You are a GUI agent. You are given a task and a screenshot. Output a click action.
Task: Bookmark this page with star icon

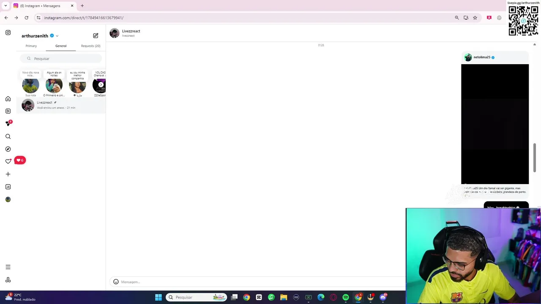click(475, 18)
